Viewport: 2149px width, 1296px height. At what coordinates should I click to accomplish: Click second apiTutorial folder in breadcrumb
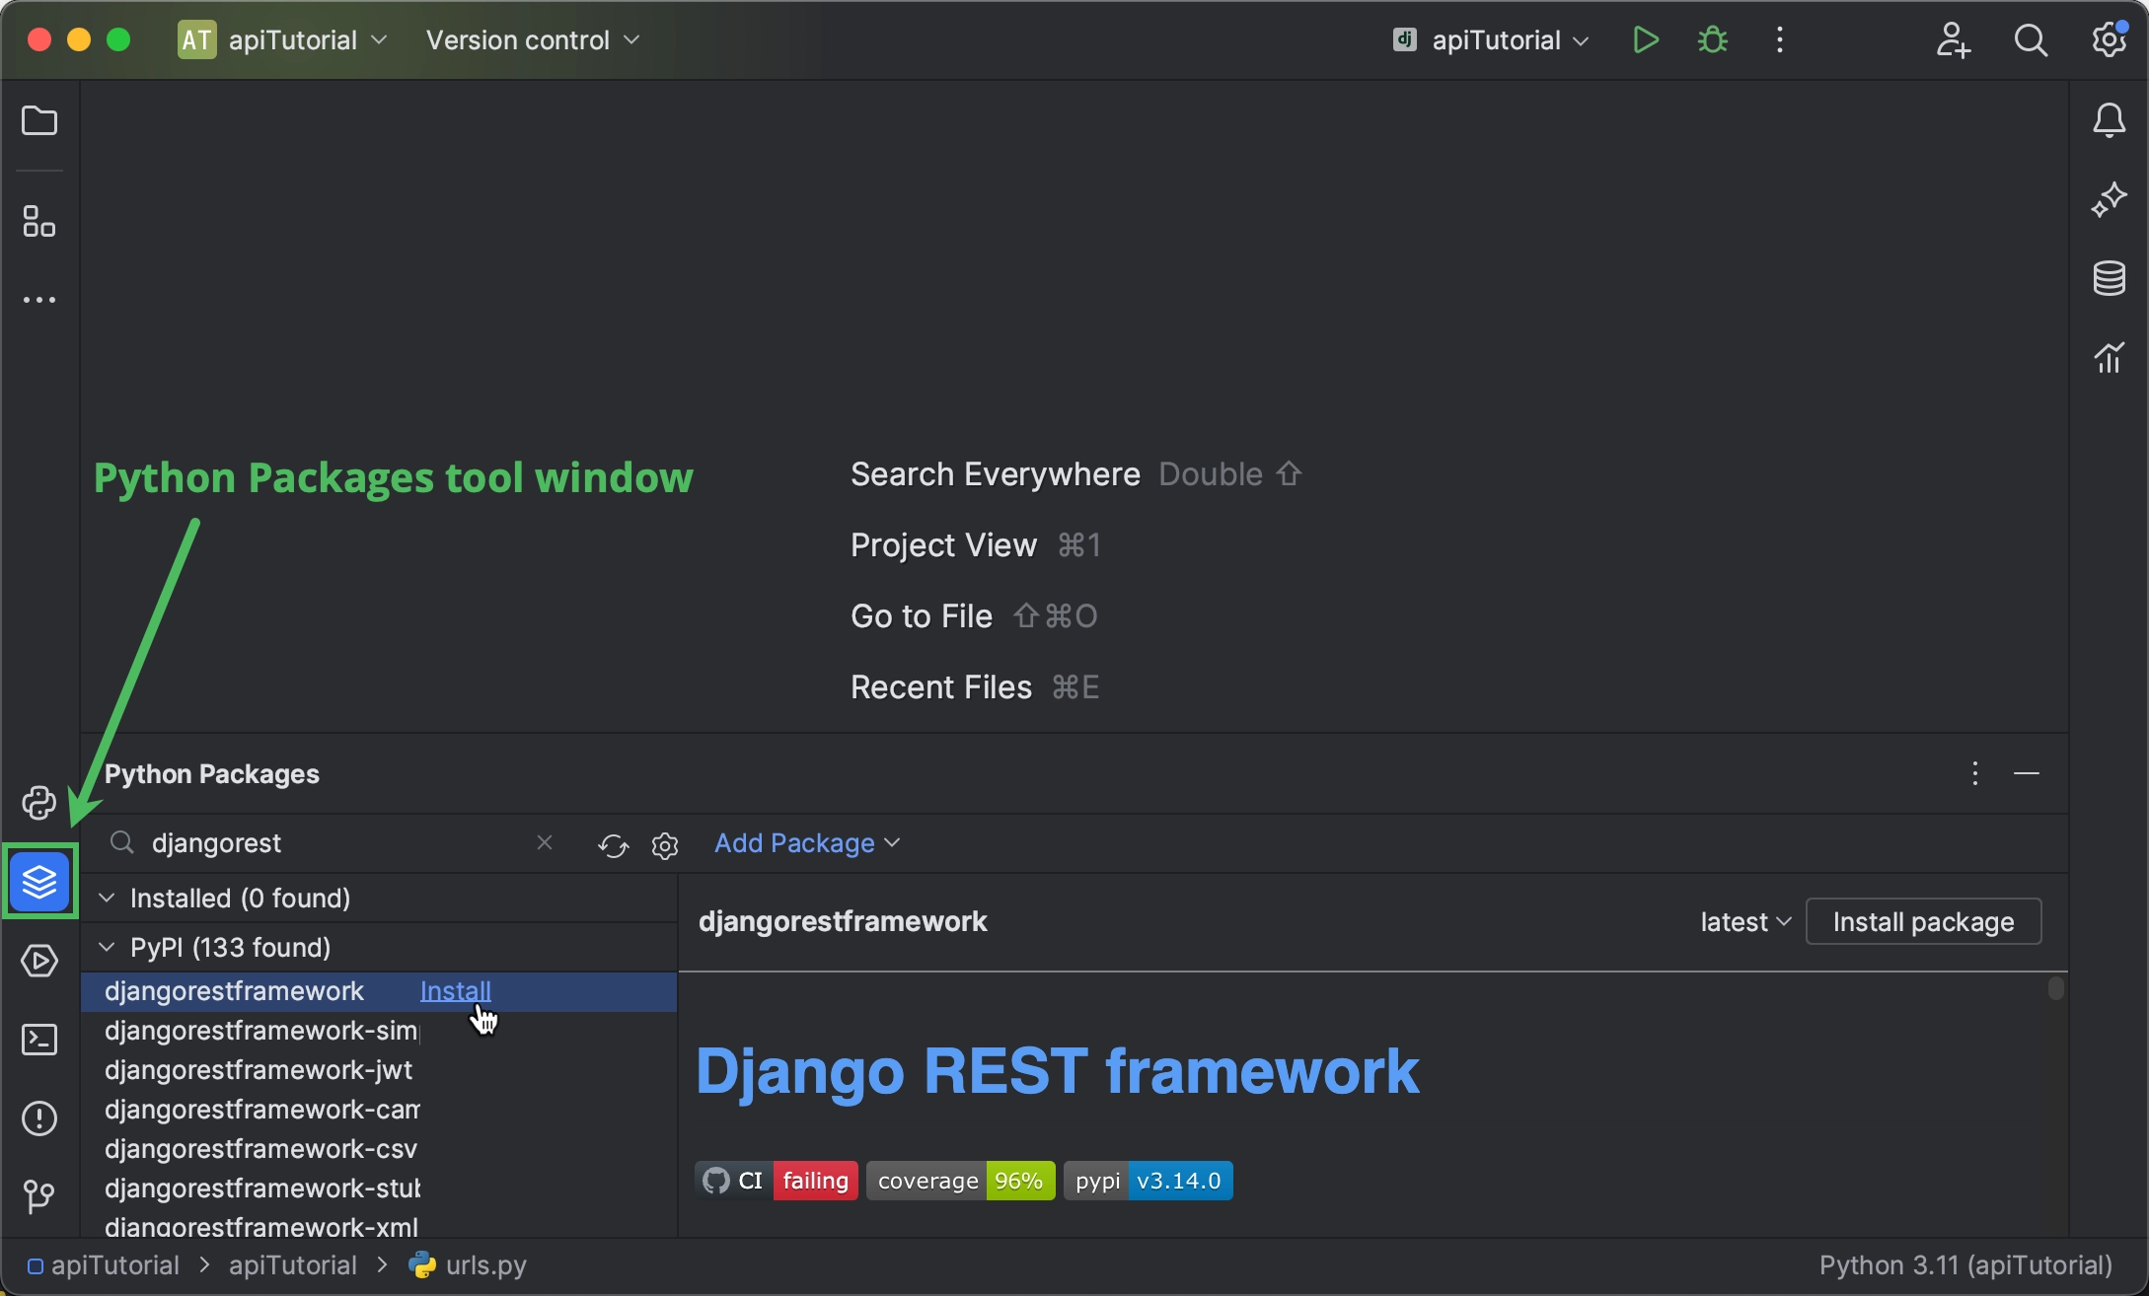click(293, 1265)
